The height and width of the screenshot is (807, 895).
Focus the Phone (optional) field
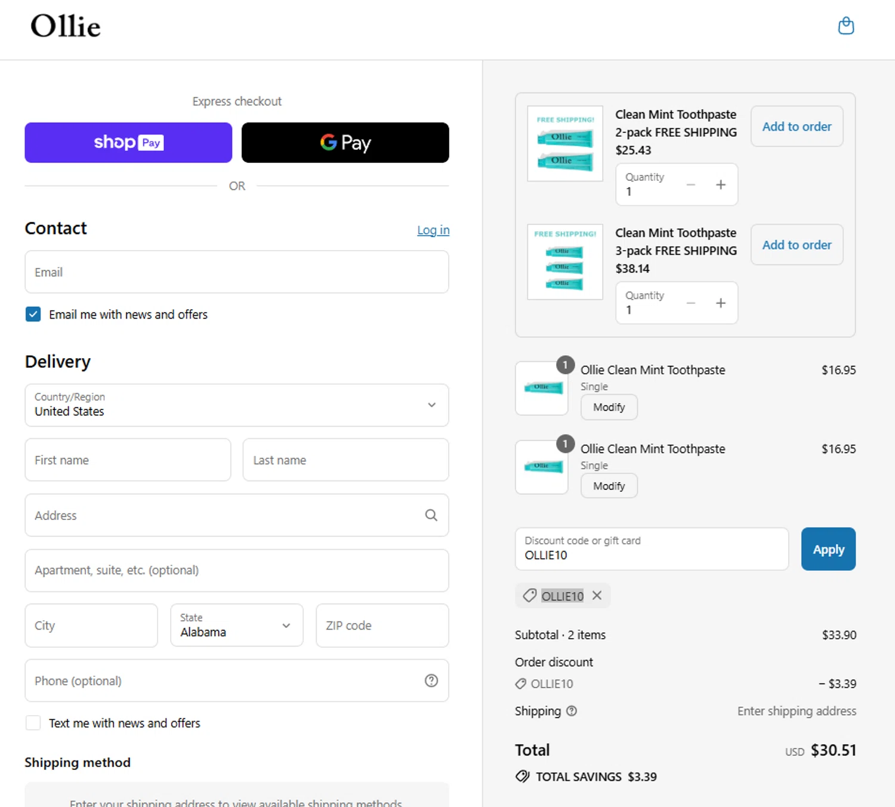pyautogui.click(x=237, y=681)
